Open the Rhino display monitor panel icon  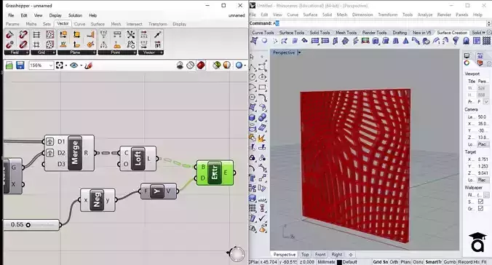467,55
